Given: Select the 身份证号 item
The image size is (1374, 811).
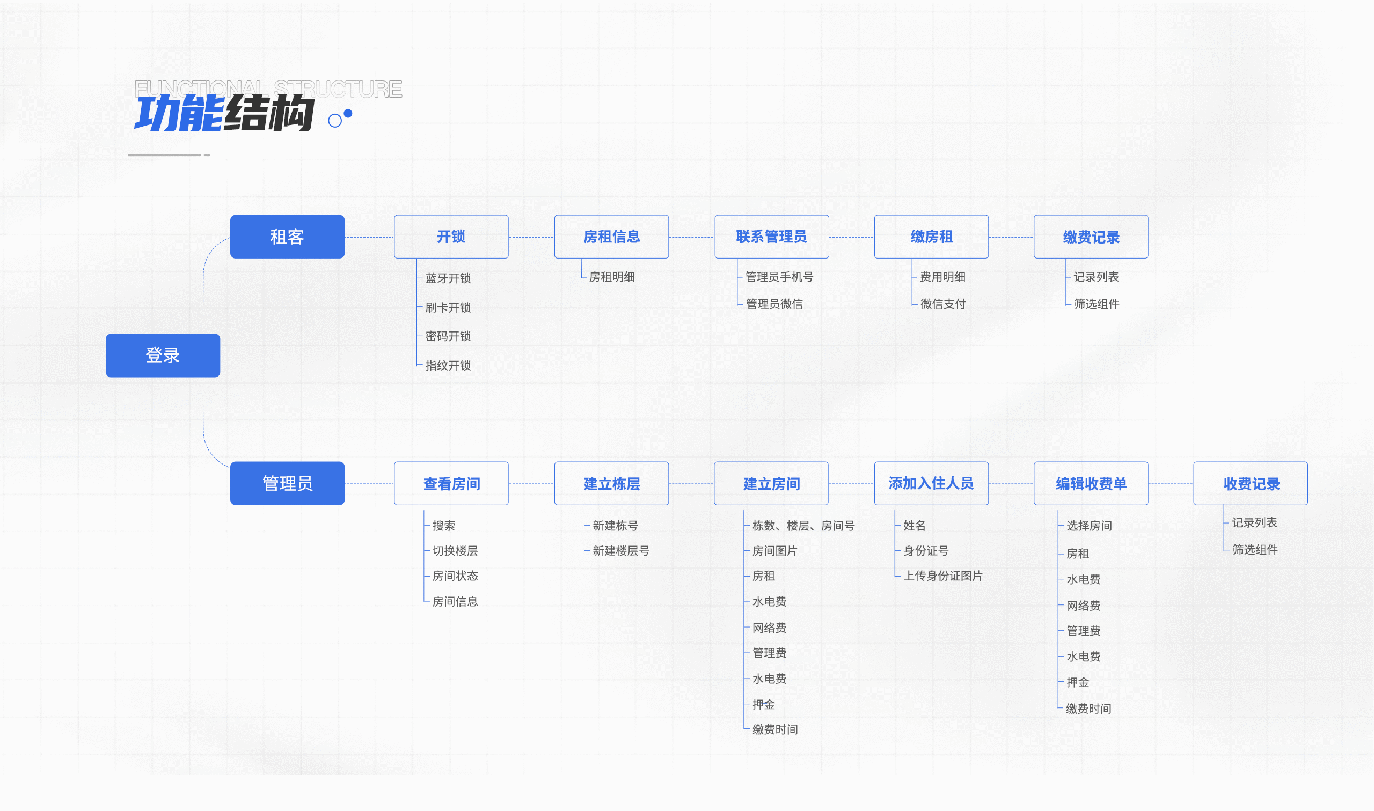Looking at the screenshot, I should (x=926, y=551).
